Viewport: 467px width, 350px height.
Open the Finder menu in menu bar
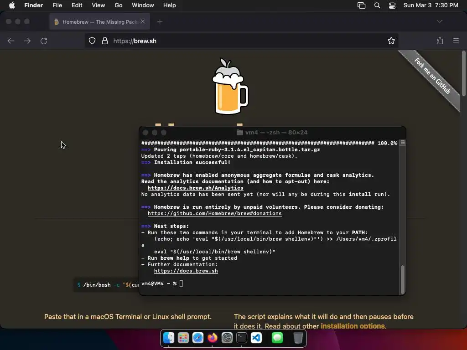pyautogui.click(x=33, y=5)
